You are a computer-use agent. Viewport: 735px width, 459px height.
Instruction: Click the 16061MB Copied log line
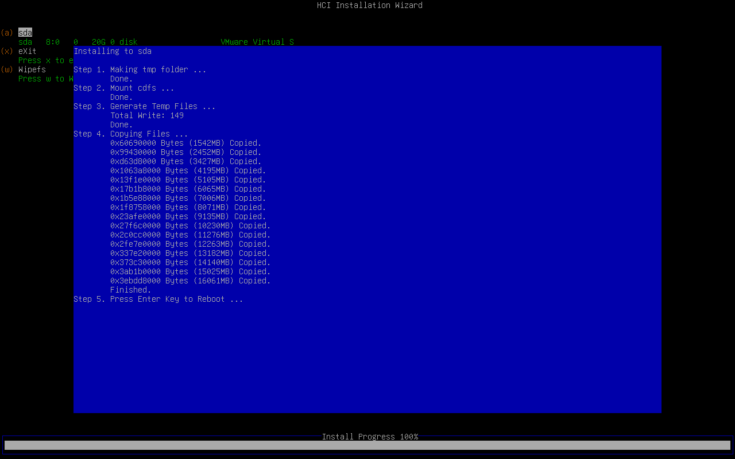[190, 281]
